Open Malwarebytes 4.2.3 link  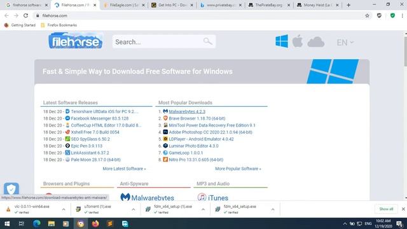(187, 111)
